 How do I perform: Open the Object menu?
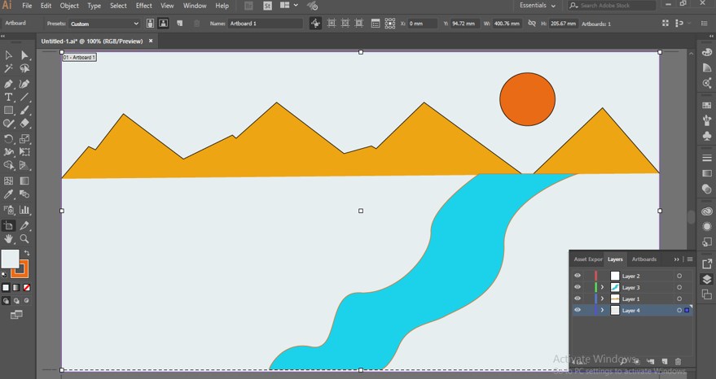click(x=69, y=6)
